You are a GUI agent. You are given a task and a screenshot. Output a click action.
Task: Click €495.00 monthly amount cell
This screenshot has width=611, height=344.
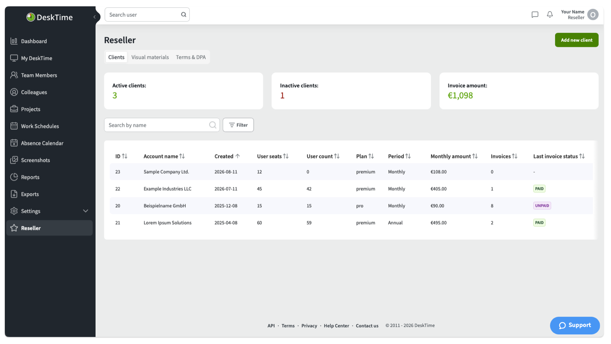(x=438, y=223)
